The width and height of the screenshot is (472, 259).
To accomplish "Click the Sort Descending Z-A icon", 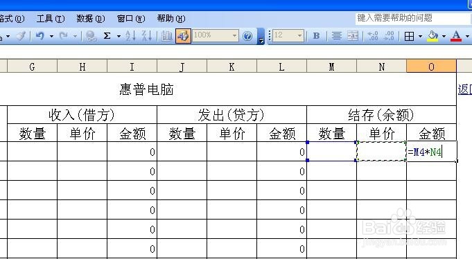I will (x=147, y=36).
